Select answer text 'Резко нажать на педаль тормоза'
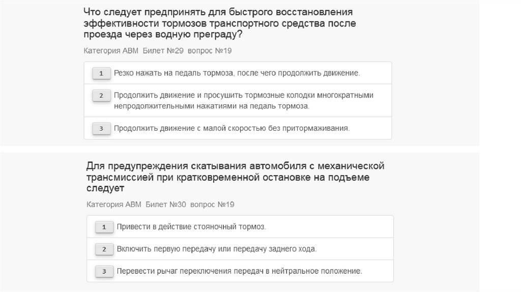Viewport: 521px width, 292px height. (237, 73)
